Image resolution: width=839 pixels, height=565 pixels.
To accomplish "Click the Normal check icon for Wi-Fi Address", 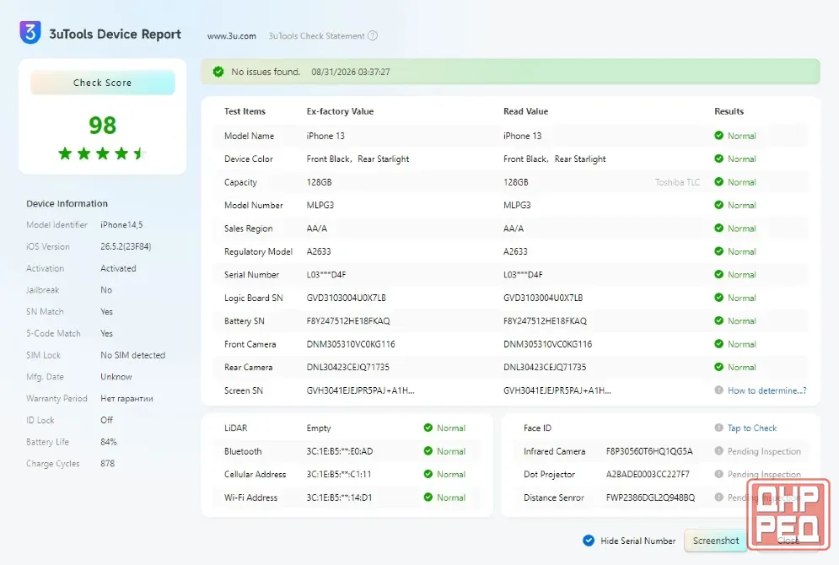I will 428,497.
